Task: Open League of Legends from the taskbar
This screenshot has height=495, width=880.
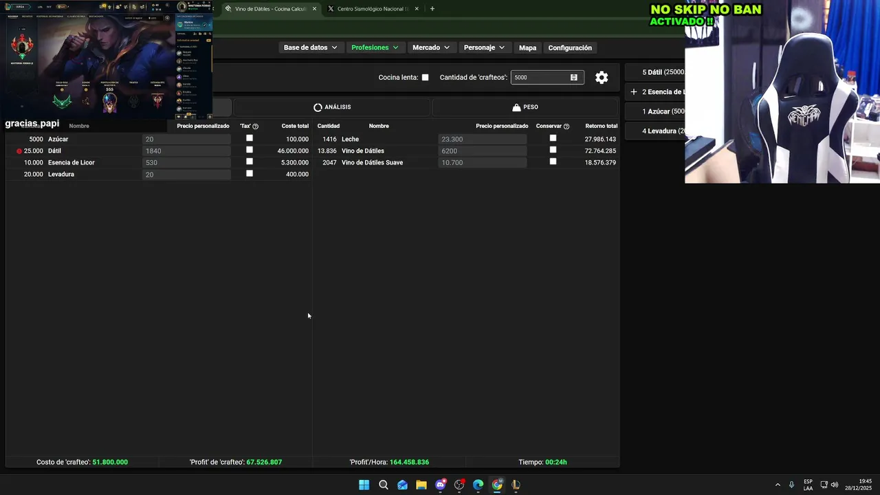Action: pos(516,485)
